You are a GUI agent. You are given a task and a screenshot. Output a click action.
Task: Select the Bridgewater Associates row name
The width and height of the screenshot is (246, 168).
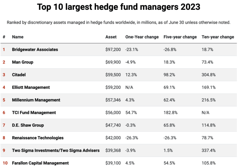35,50
